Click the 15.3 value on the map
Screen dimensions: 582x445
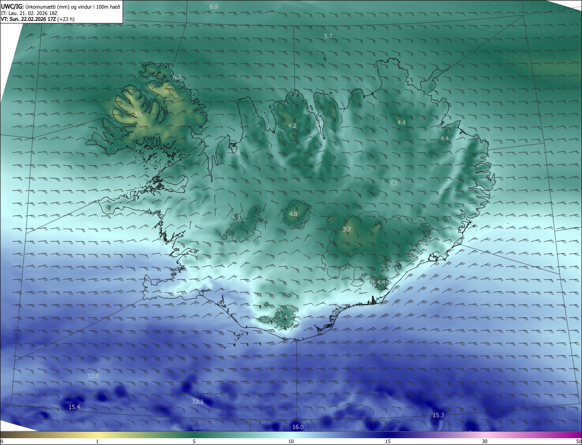tap(438, 415)
